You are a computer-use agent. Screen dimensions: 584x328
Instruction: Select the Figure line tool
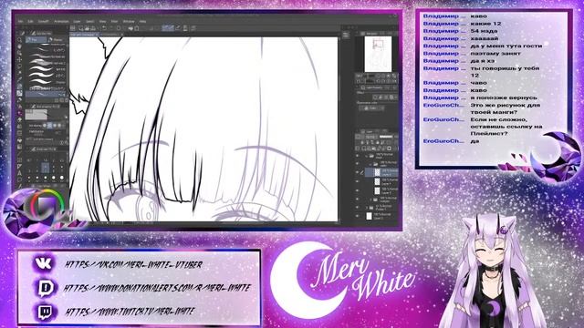tap(19, 153)
